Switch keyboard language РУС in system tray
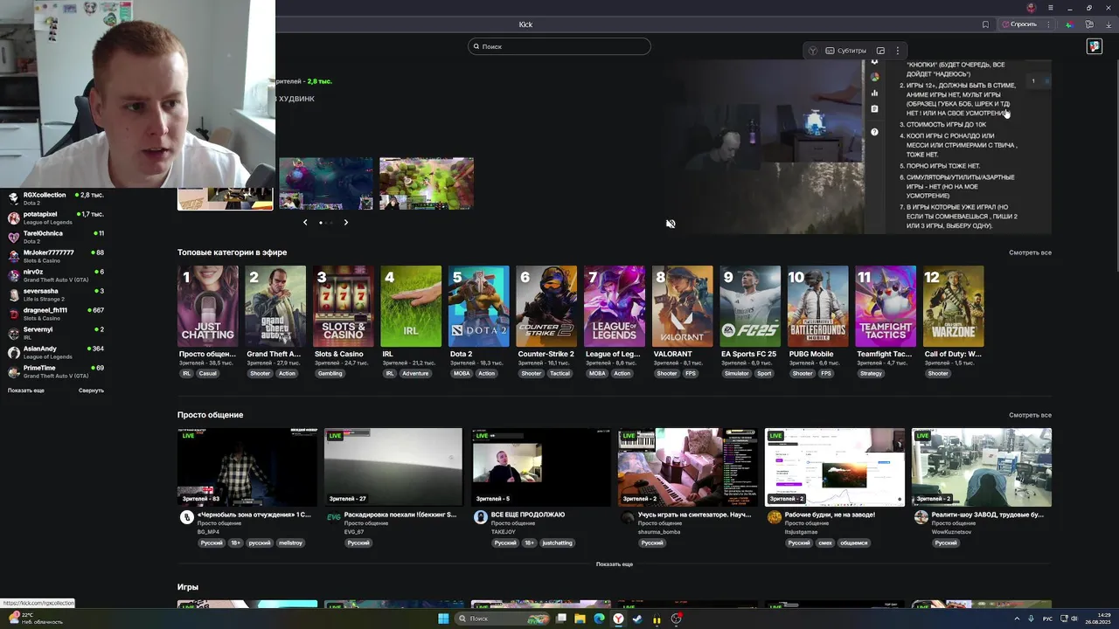This screenshot has width=1119, height=629. (1047, 619)
